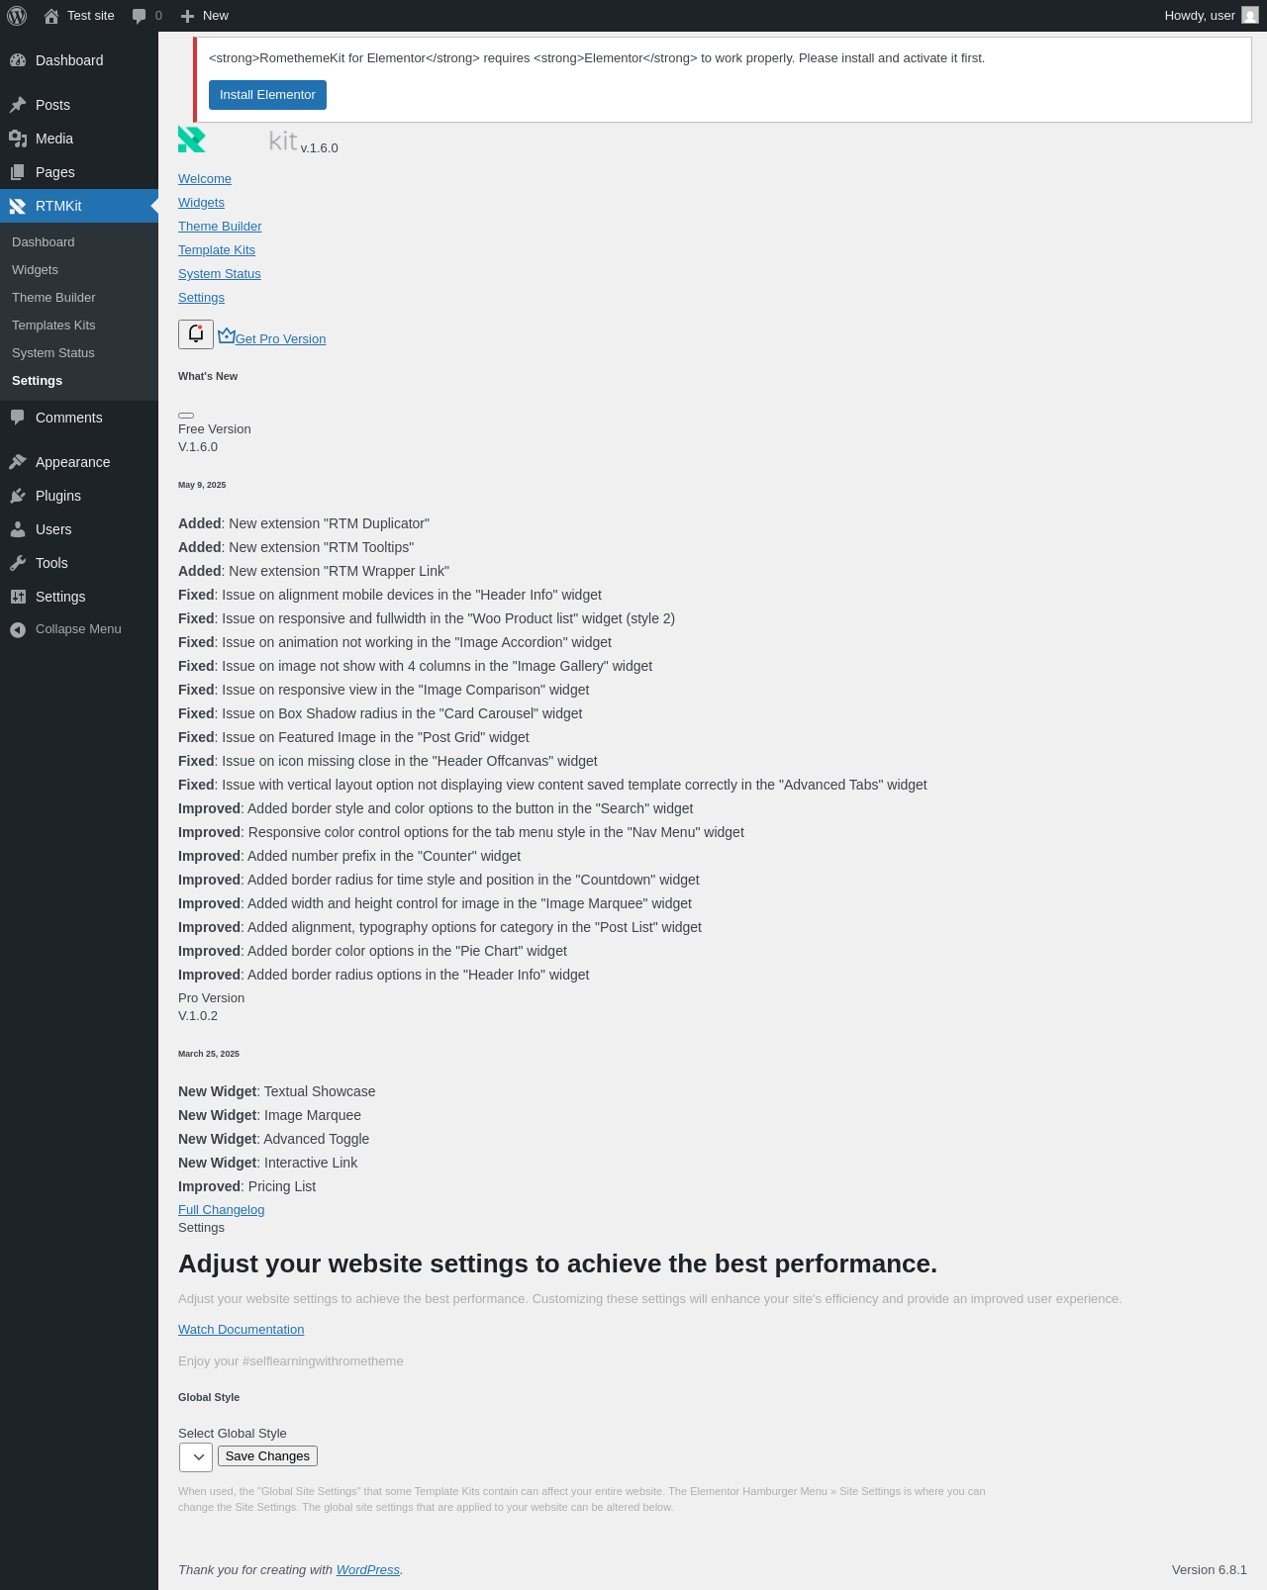Click the Install Elementor button
Screen dimensions: 1267x1590
267,95
